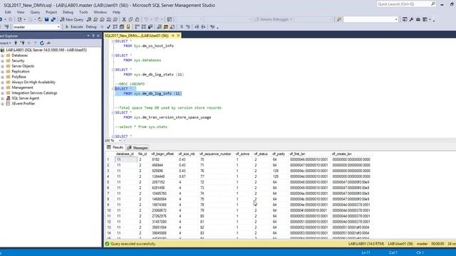Screen dimensions: 456x256
Task: Expand the SQL Server Agent node
Action: pos(2,98)
